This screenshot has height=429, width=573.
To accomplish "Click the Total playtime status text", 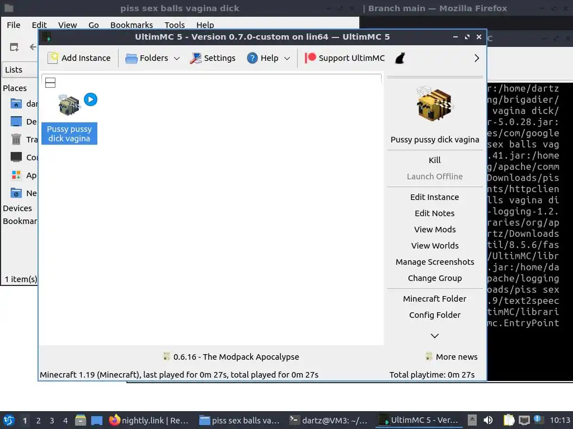I will pyautogui.click(x=432, y=375).
